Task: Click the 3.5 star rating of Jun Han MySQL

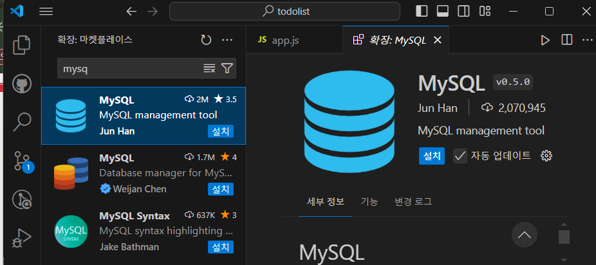Action: 225,100
